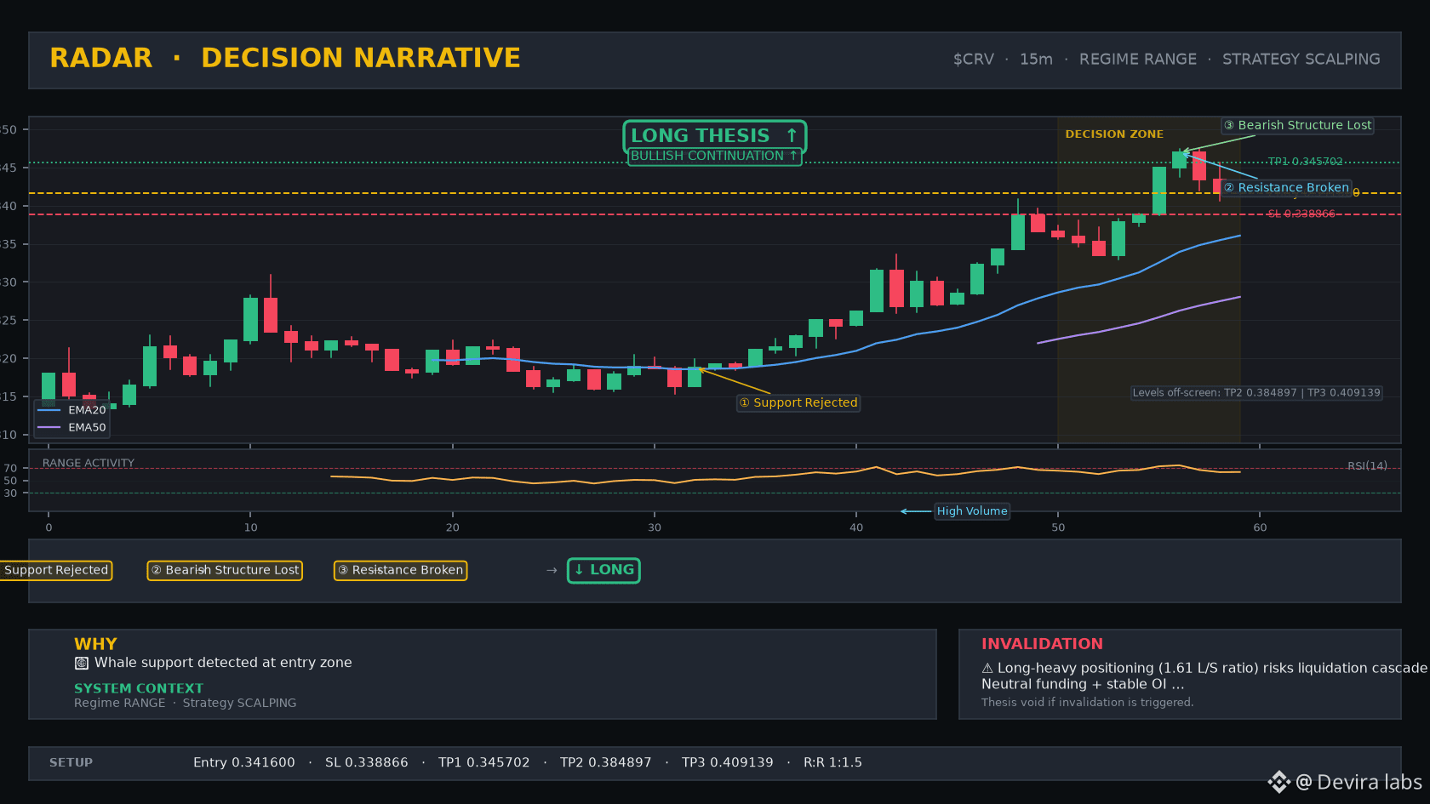Click the SYSTEM CONTEXT heading
1430x804 pixels.
[x=139, y=688]
